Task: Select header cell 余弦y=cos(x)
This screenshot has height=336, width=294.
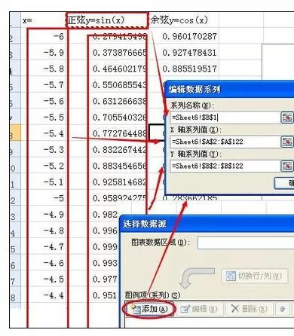Action: point(183,20)
